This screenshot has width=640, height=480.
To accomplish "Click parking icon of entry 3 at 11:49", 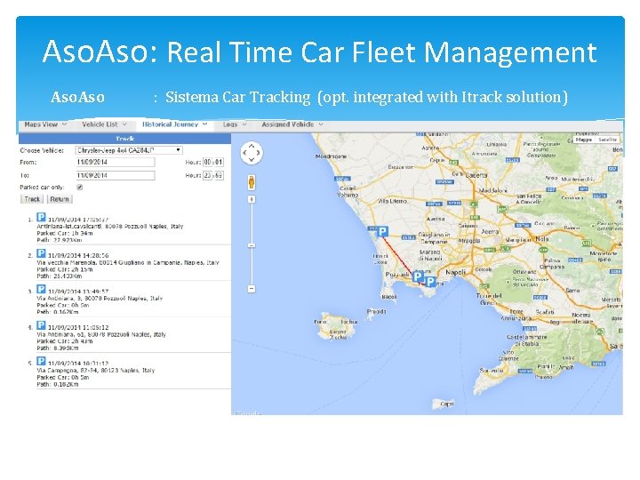I will click(x=41, y=289).
